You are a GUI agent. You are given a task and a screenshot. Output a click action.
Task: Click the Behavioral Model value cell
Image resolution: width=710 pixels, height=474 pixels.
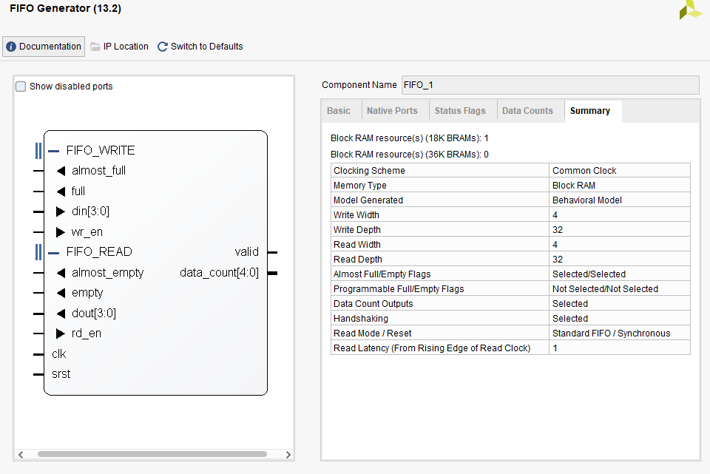[620, 200]
